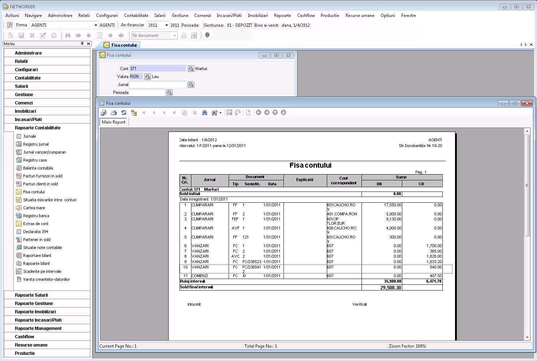537x361 pixels.
Task: Switch to the Main Report tab
Action: [113, 122]
